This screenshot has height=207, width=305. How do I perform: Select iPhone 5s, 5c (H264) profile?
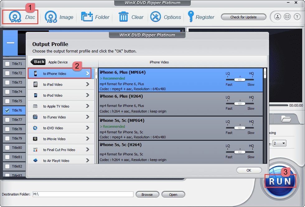pyautogui.click(x=181, y=152)
